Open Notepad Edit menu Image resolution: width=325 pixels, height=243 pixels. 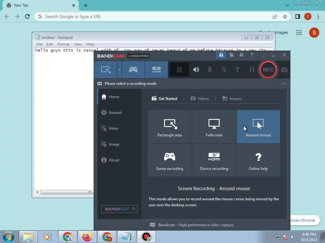[50, 44]
